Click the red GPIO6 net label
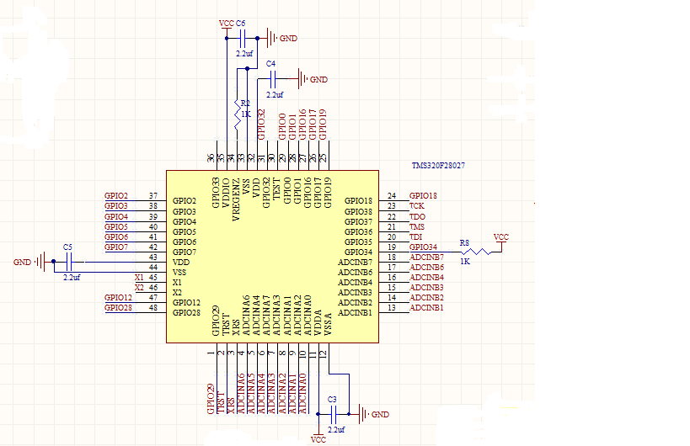690x446 pixels. click(x=116, y=236)
